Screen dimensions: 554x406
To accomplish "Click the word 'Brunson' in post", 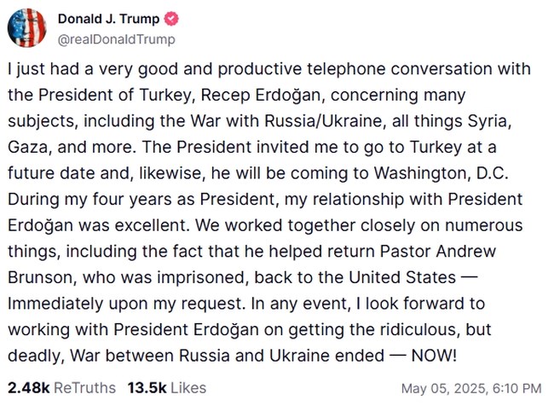I will point(40,277).
